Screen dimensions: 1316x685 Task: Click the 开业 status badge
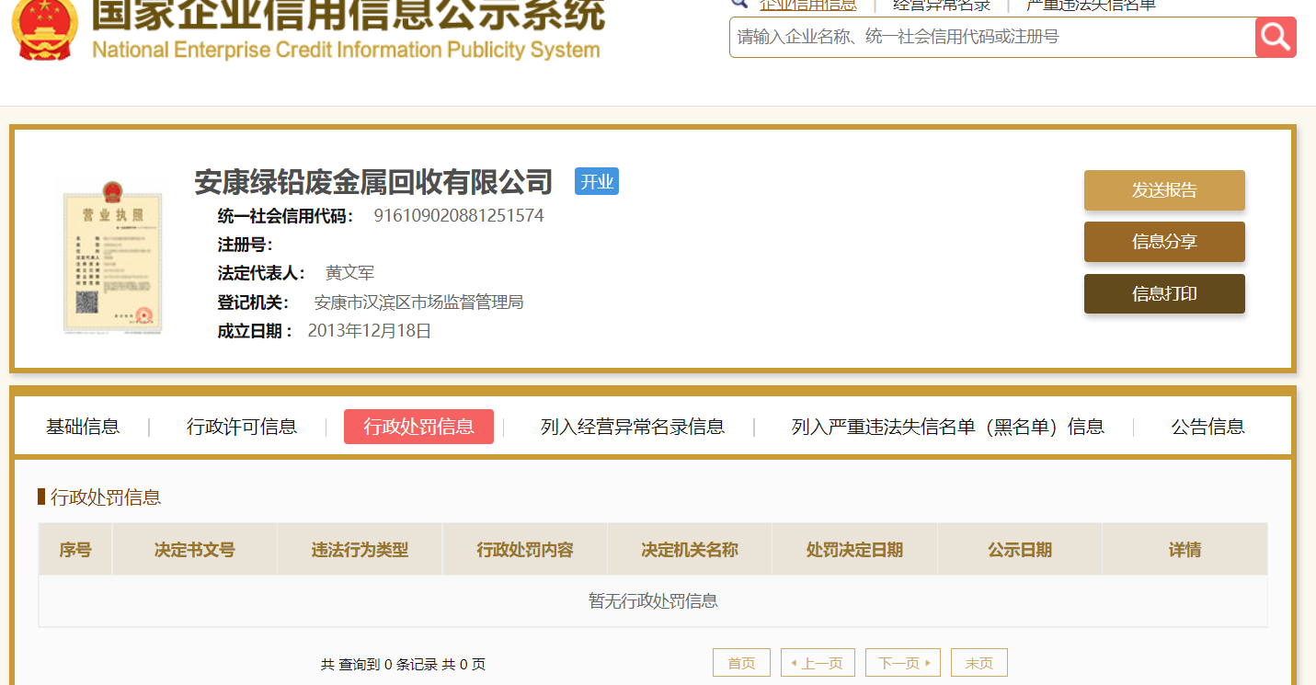pos(597,181)
